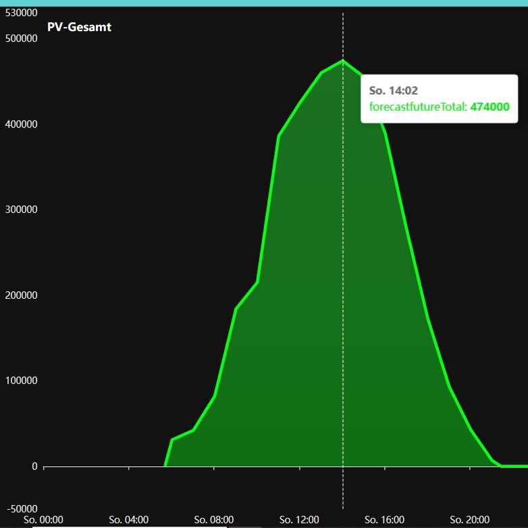Click the y-axis label -50000

point(22,509)
